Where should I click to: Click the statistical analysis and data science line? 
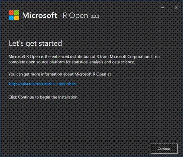coord(71,62)
